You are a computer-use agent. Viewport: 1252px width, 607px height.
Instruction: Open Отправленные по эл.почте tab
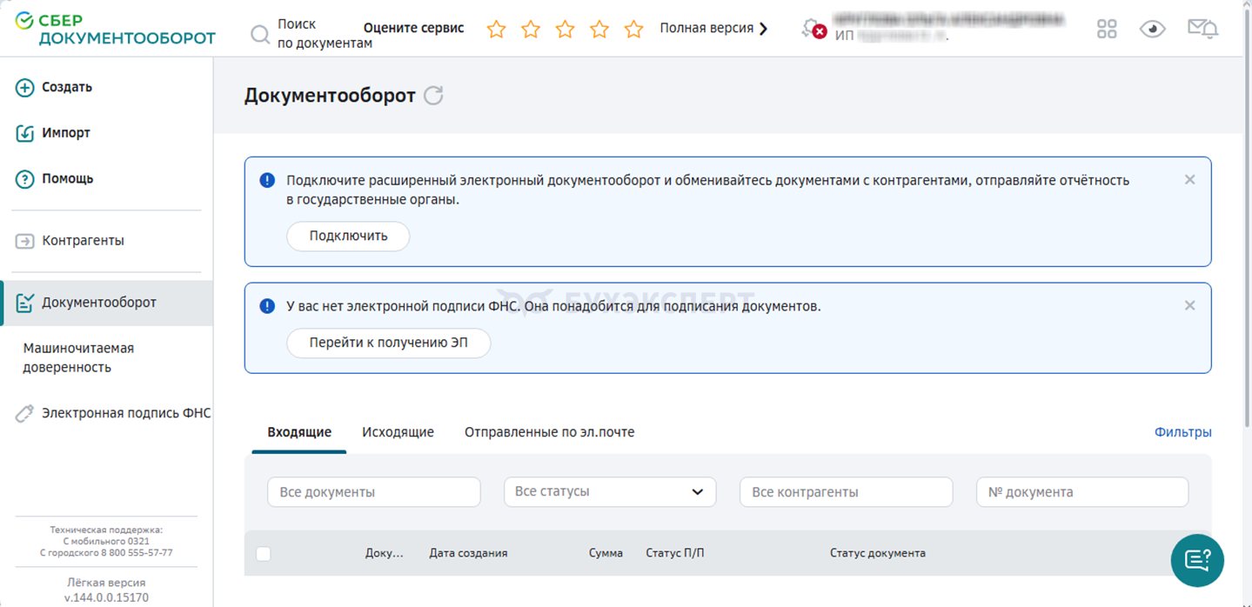pos(549,432)
